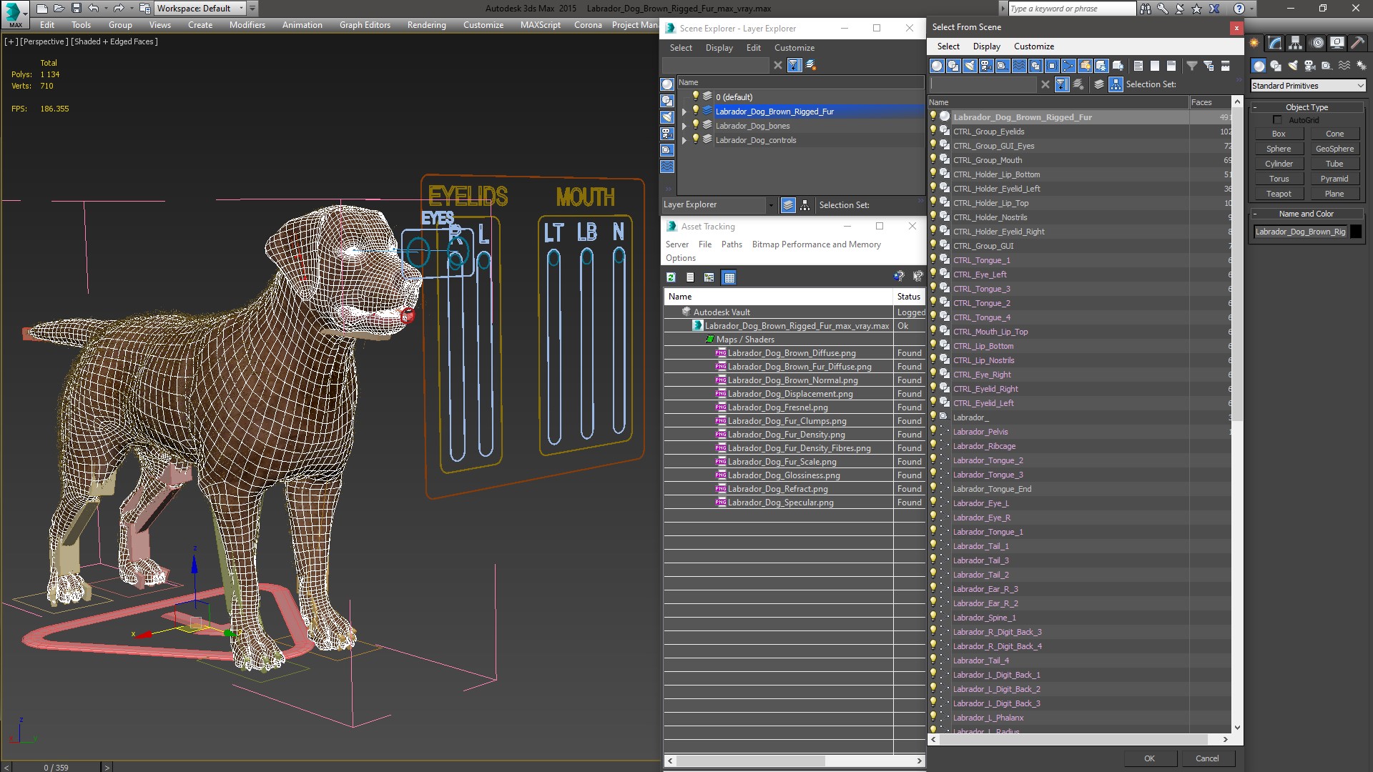Select the Cameras category in Create panel
1373x772 pixels.
pyautogui.click(x=1310, y=66)
